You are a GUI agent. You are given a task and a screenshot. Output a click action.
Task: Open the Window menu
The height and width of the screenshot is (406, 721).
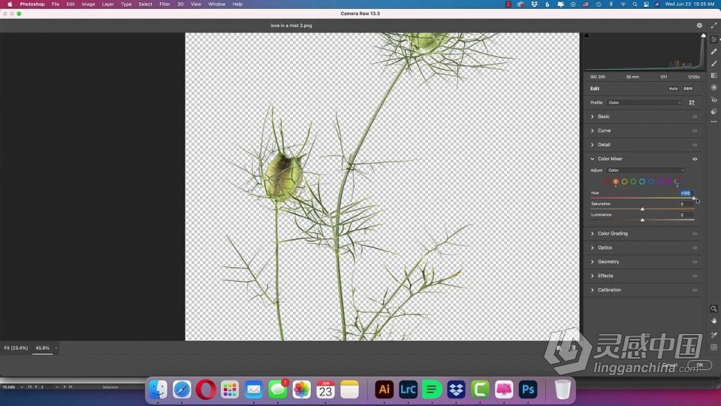(x=216, y=5)
